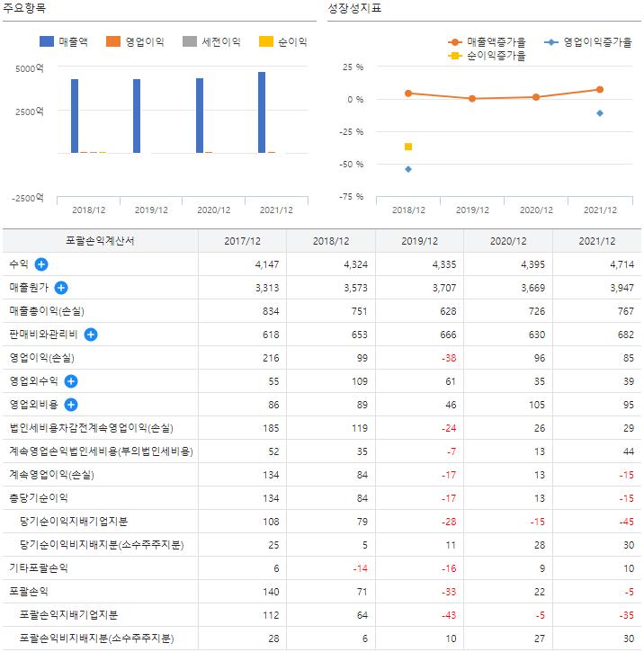644x652 pixels.
Task: Select the 포괄손익계산서 column header
Action: [100, 241]
